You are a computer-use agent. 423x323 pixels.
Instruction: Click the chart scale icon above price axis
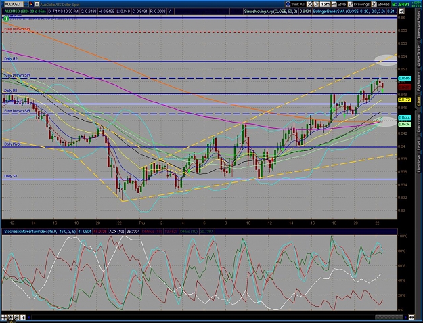[x=401, y=12]
